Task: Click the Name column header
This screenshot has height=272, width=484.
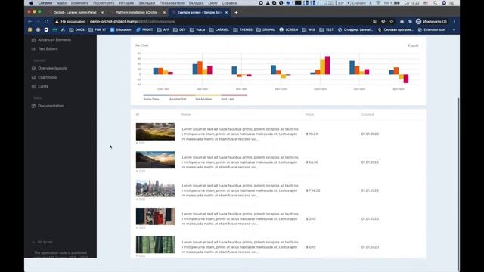Action: point(186,114)
